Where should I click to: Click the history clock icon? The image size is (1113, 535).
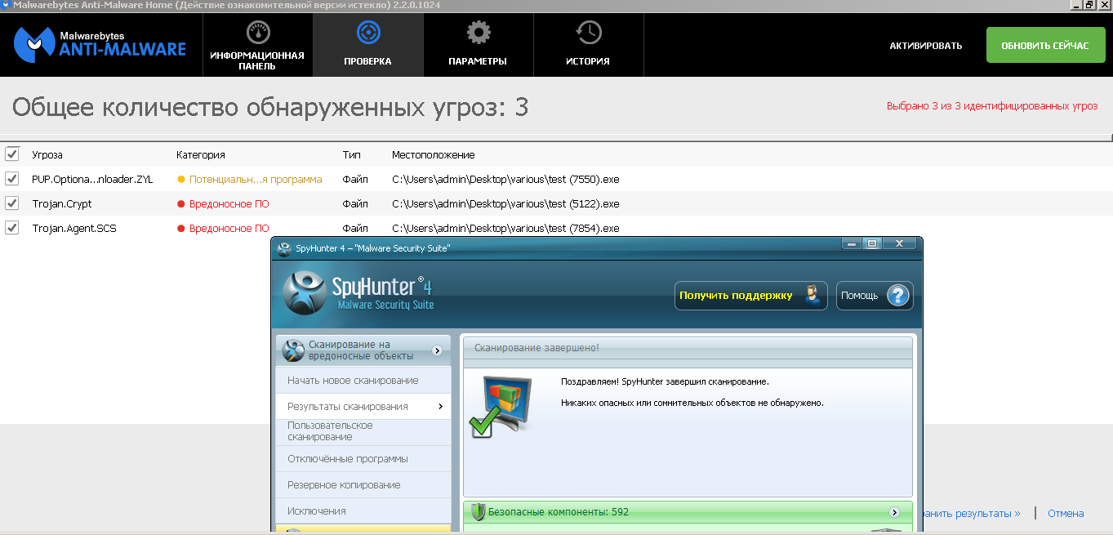[588, 33]
